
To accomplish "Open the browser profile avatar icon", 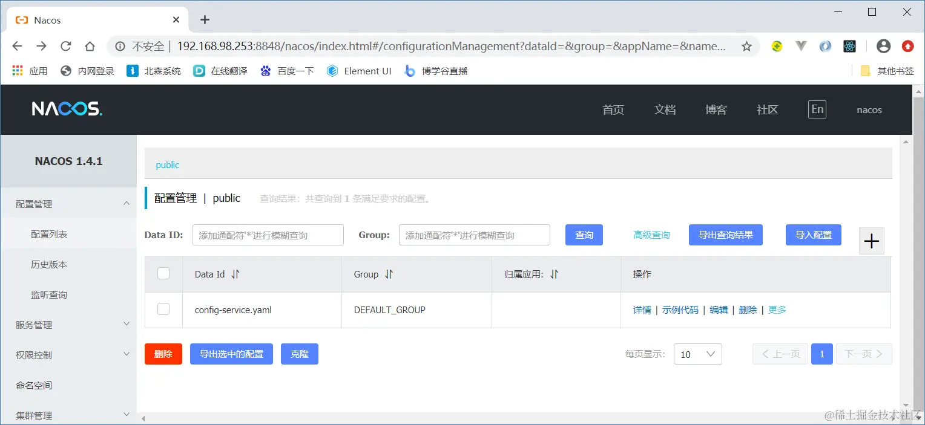I will [884, 46].
